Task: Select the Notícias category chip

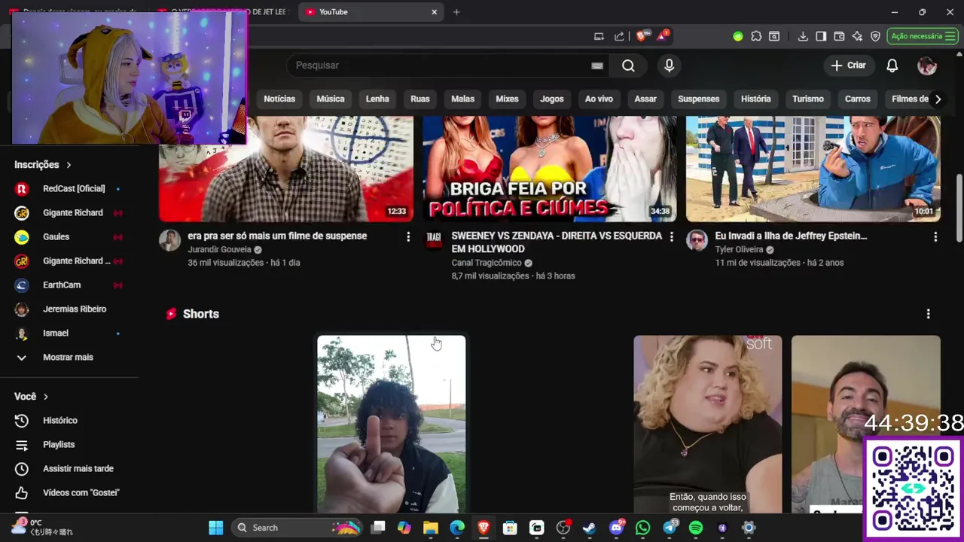Action: tap(279, 99)
